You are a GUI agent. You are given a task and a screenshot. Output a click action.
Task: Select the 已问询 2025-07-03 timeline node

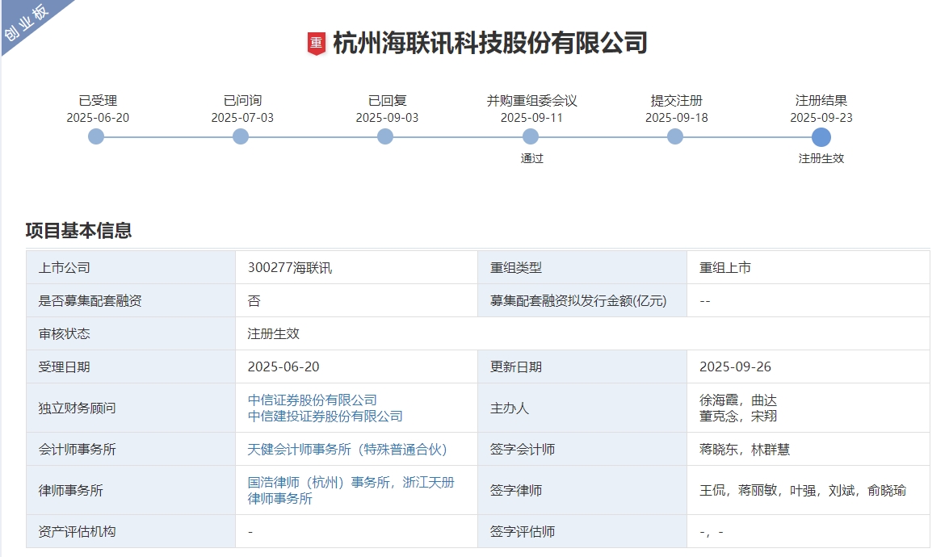241,136
